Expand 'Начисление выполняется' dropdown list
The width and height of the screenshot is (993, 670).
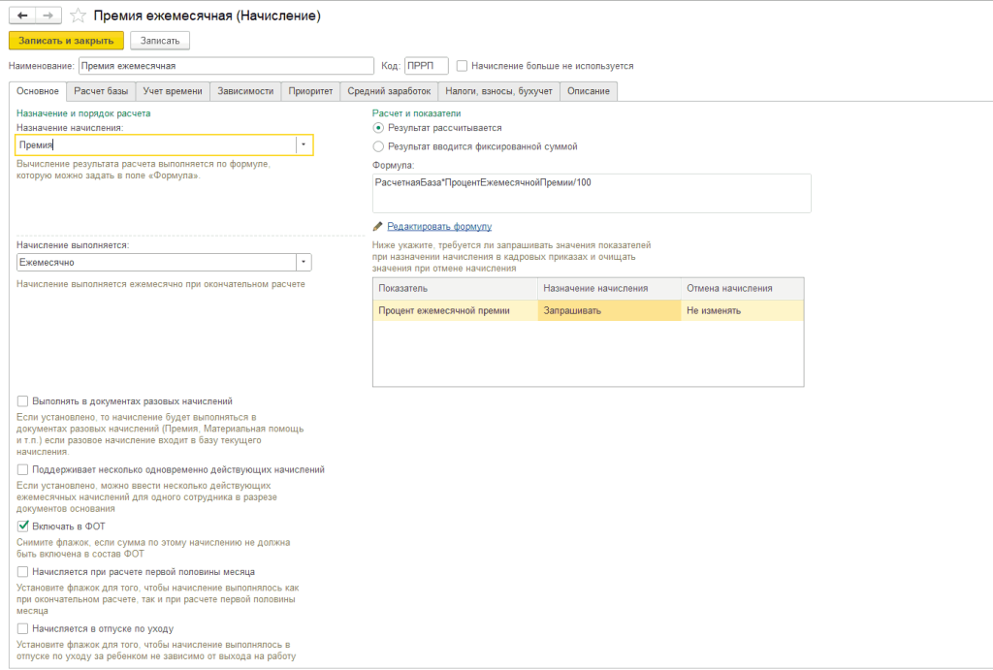(304, 263)
